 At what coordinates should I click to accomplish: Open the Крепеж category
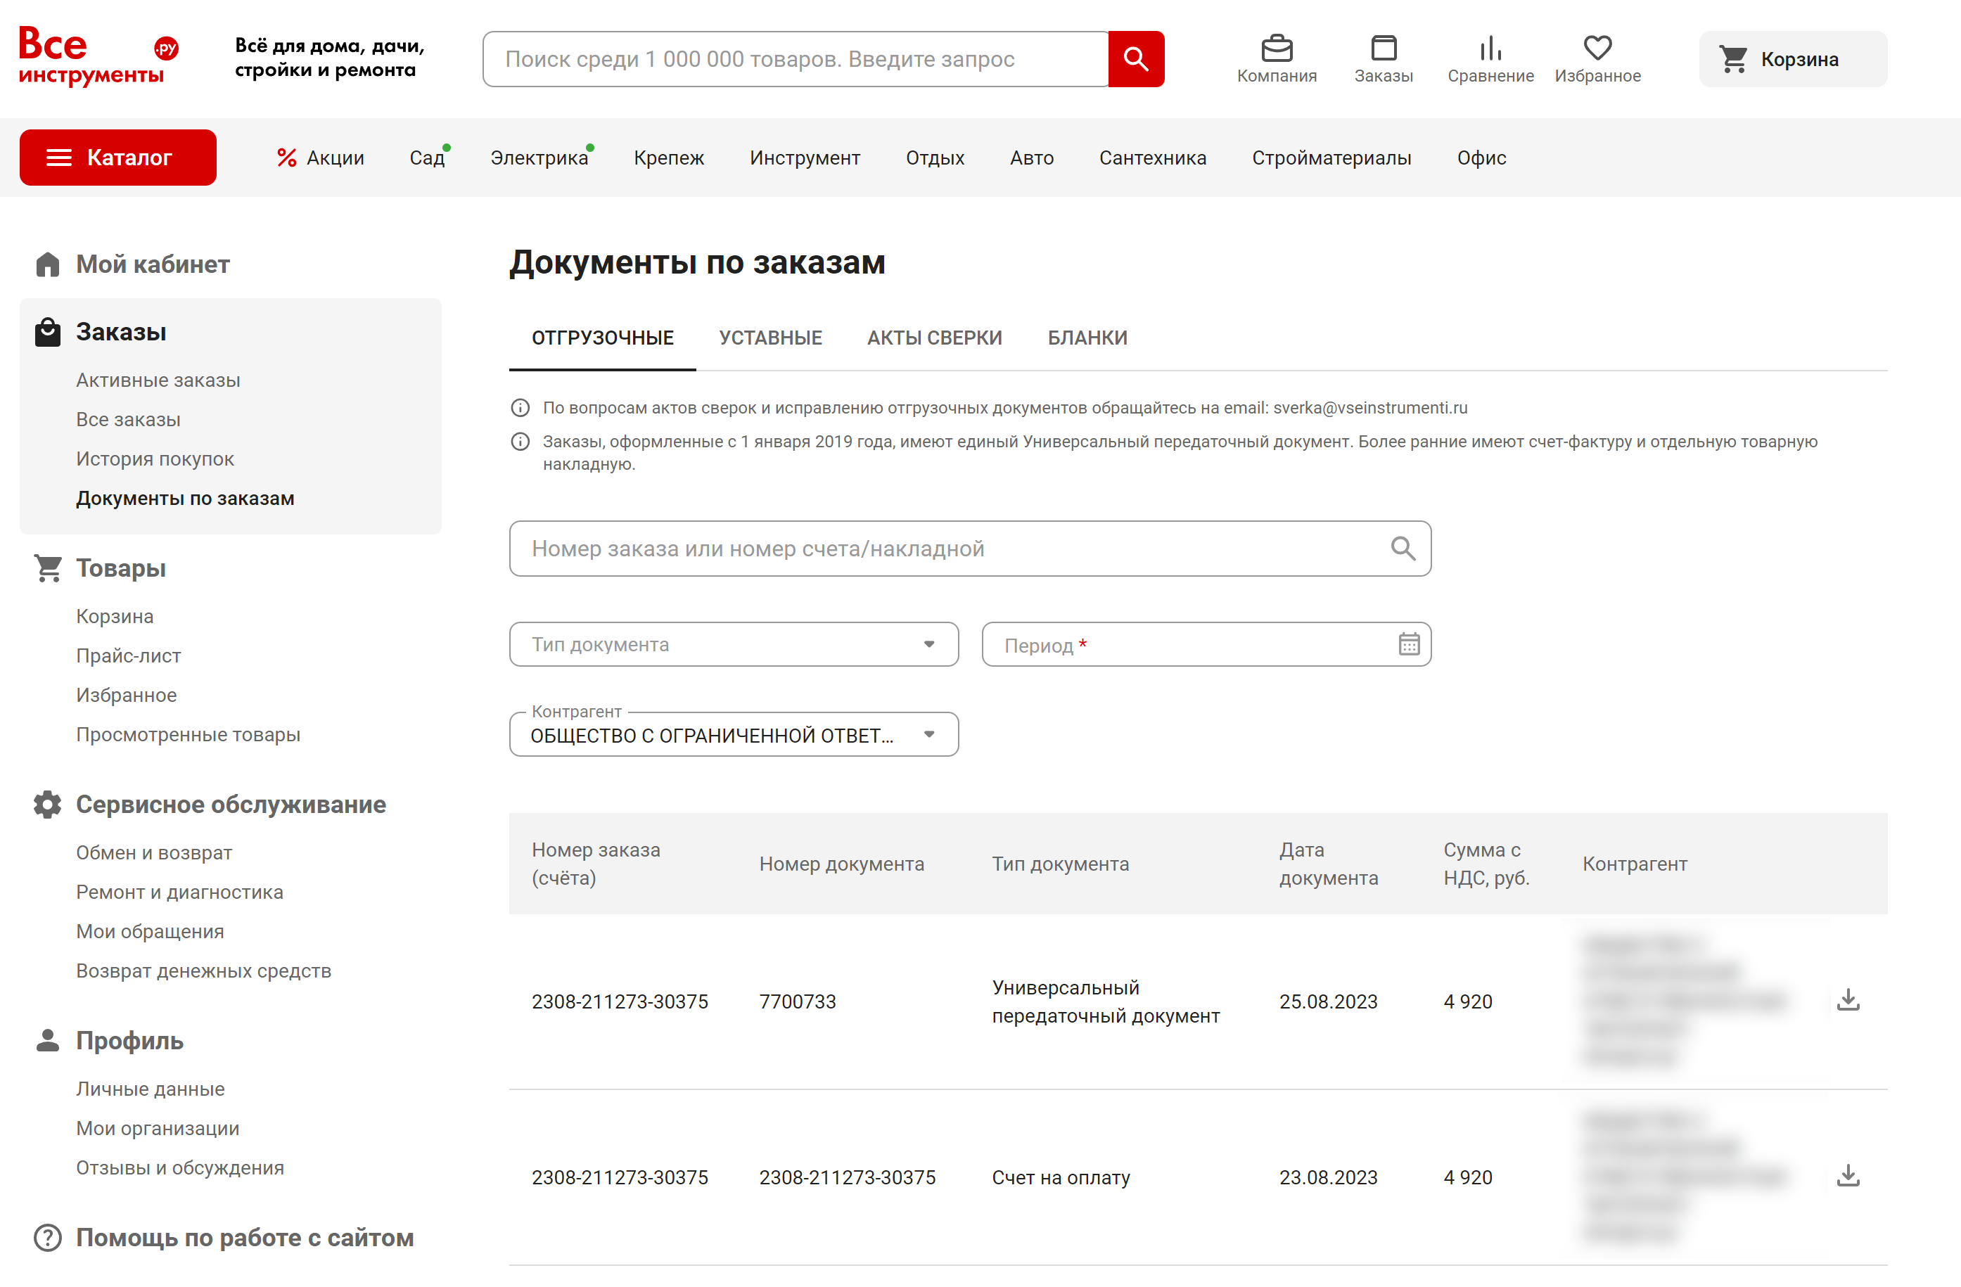(668, 158)
